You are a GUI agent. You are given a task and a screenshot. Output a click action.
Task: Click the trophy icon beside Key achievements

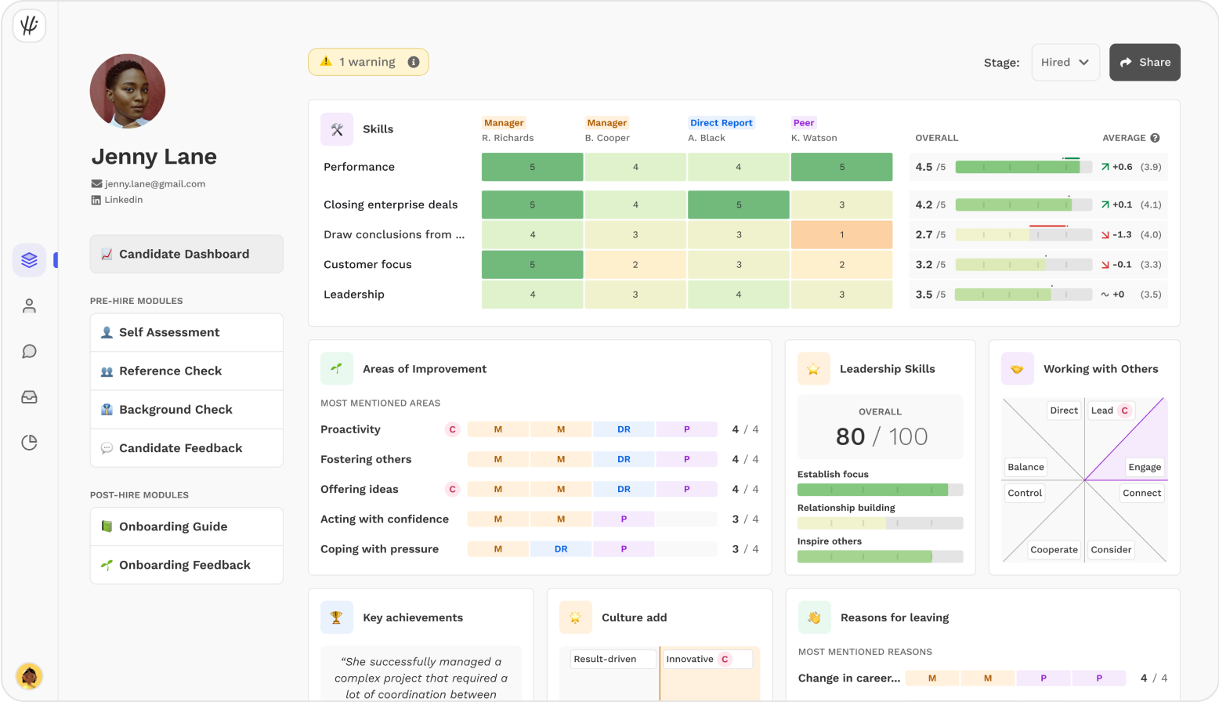tap(337, 617)
